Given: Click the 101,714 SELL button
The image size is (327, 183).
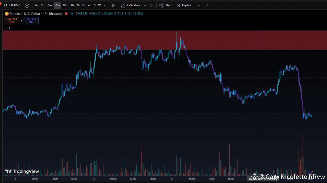Looking at the screenshot, I should 12,21.
